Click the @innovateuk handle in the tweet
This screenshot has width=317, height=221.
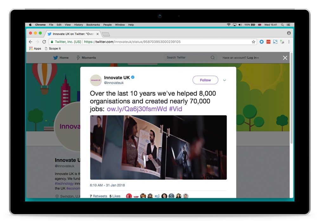(114, 83)
